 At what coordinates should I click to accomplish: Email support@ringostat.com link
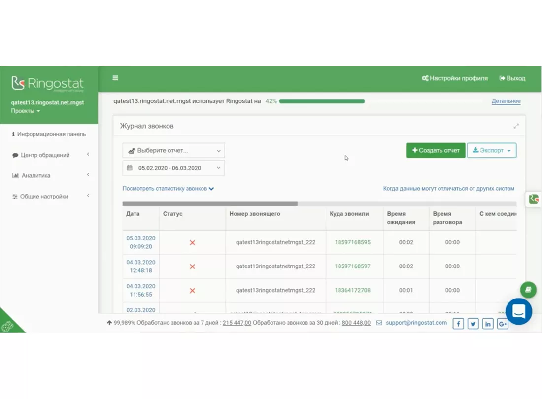[x=416, y=323]
